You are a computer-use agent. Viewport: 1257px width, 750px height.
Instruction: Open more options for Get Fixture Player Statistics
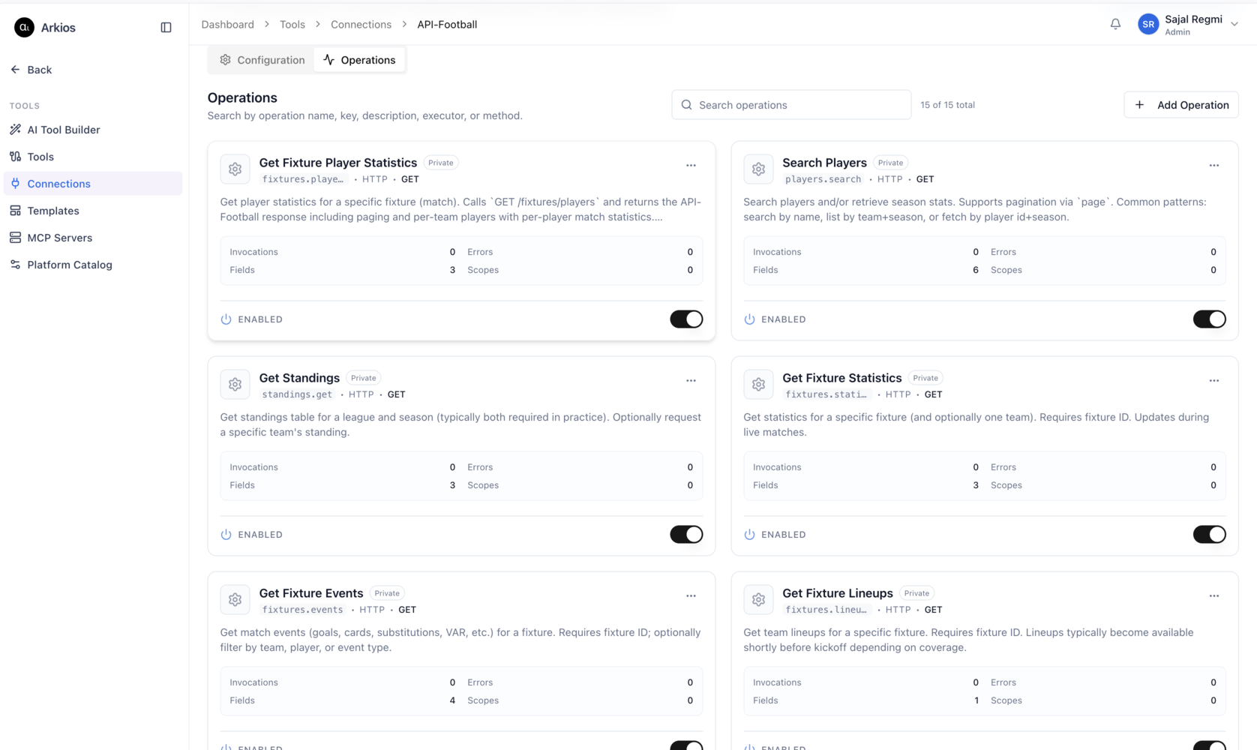pos(691,166)
